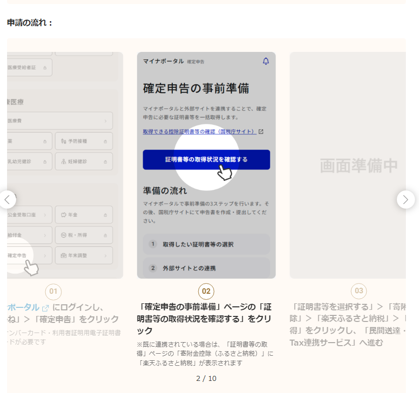Click the 2 / 10 slide counter

click(206, 378)
